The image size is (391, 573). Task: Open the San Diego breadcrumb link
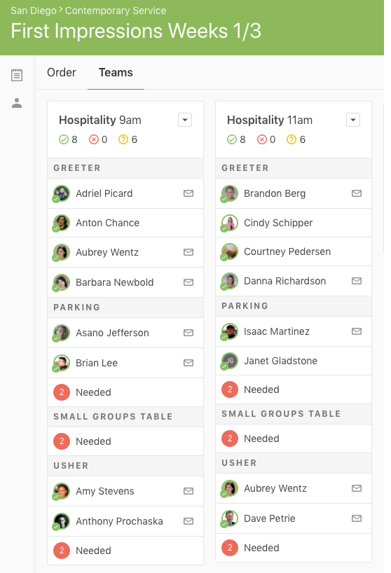(x=33, y=11)
